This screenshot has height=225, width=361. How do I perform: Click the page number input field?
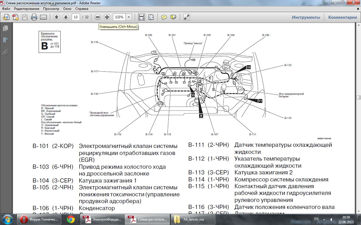[76, 17]
